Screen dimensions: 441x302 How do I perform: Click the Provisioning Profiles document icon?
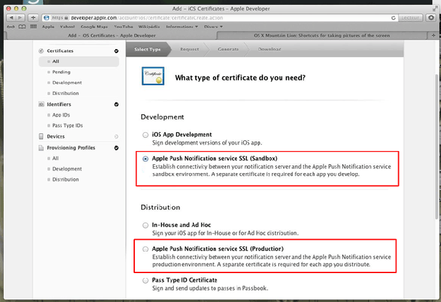pos(41,148)
